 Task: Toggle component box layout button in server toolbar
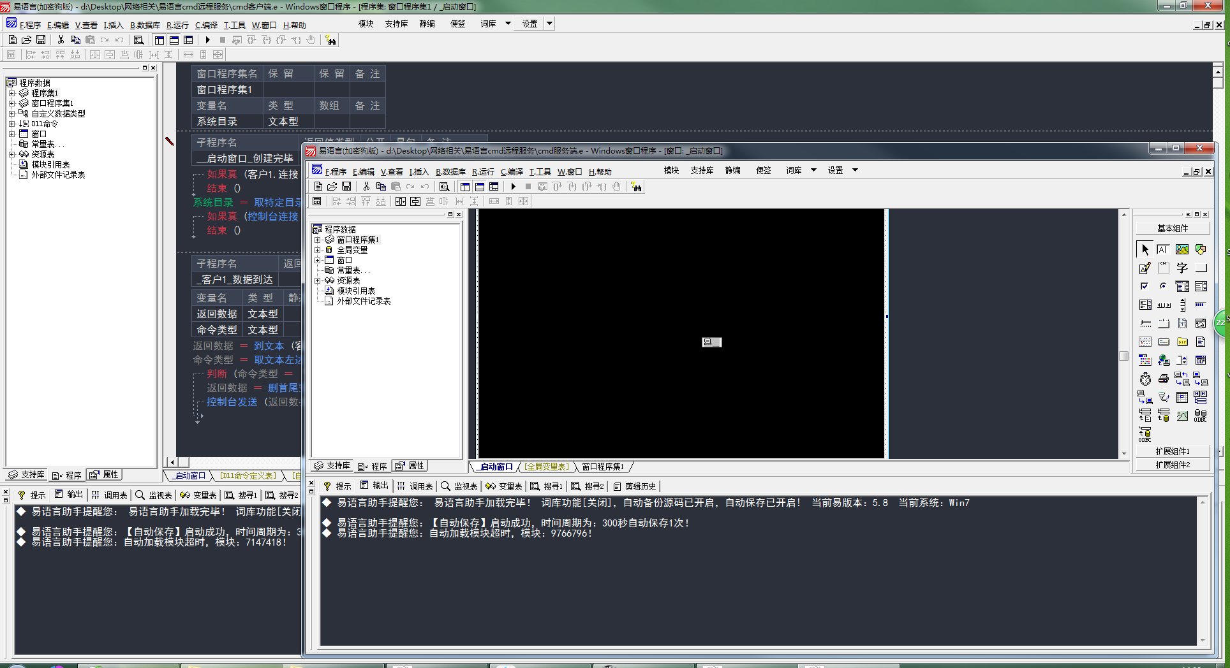494,187
